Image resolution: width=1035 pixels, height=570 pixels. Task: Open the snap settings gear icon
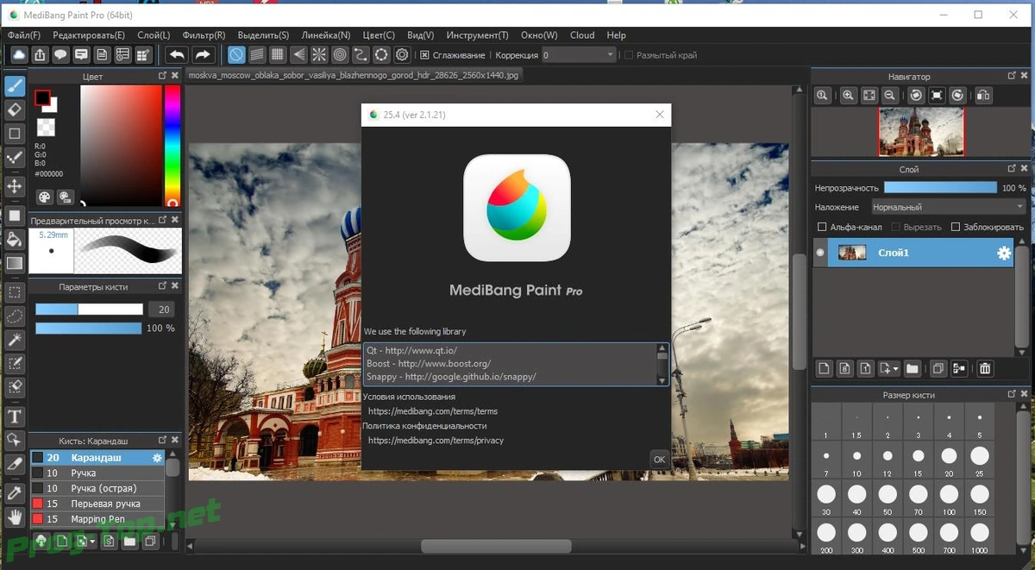[x=402, y=55]
